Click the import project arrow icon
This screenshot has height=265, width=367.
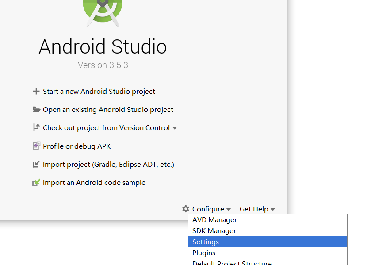click(x=36, y=164)
